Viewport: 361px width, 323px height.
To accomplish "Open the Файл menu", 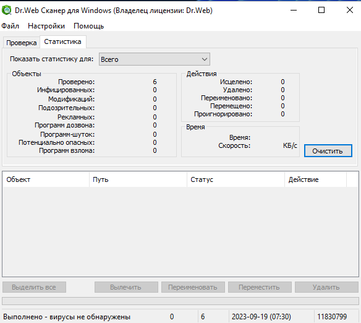I will [x=10, y=26].
